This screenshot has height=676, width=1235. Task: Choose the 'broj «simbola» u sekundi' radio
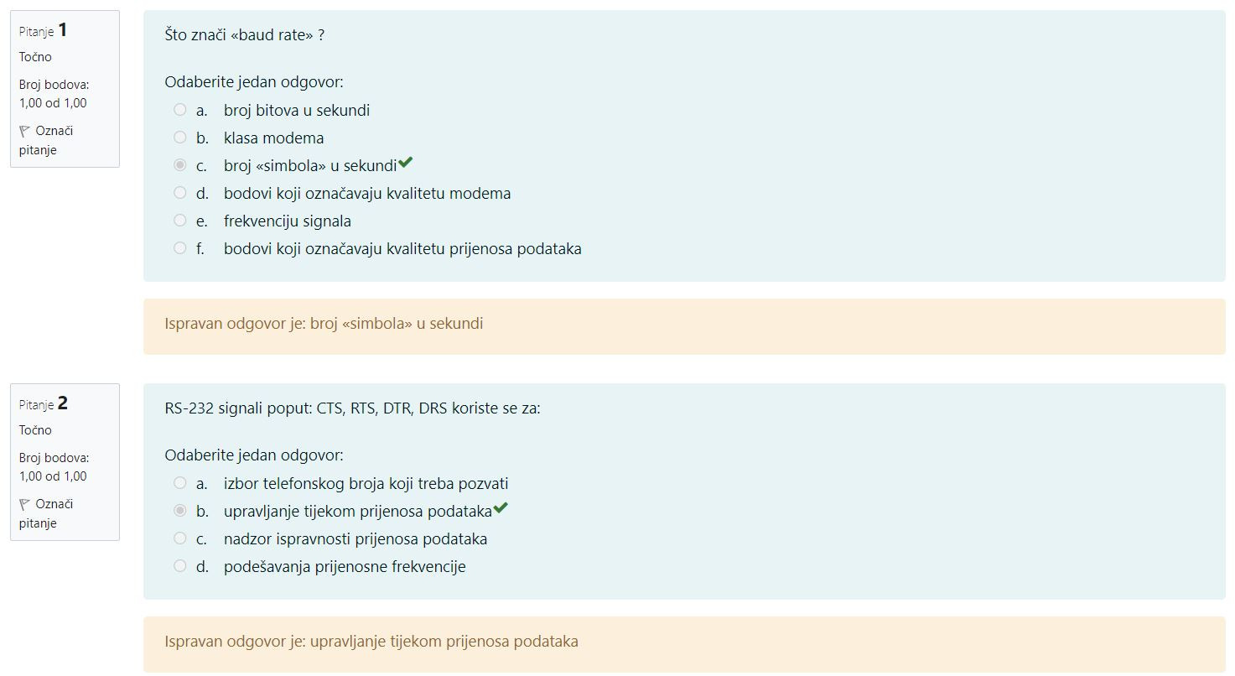pos(179,165)
